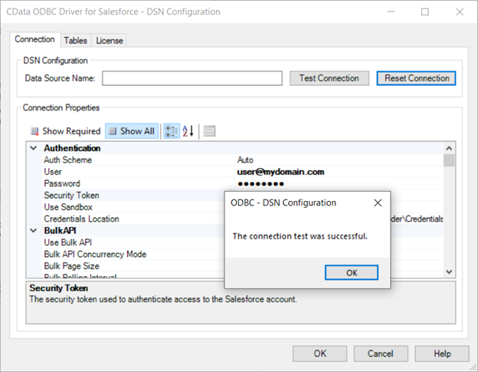Click the Data Source Name text field

[x=192, y=78]
